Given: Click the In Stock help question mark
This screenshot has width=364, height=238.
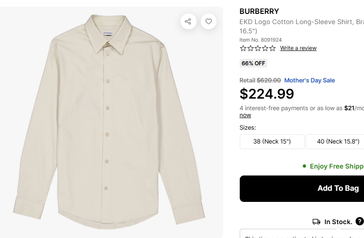Looking at the screenshot, I should pyautogui.click(x=359, y=221).
